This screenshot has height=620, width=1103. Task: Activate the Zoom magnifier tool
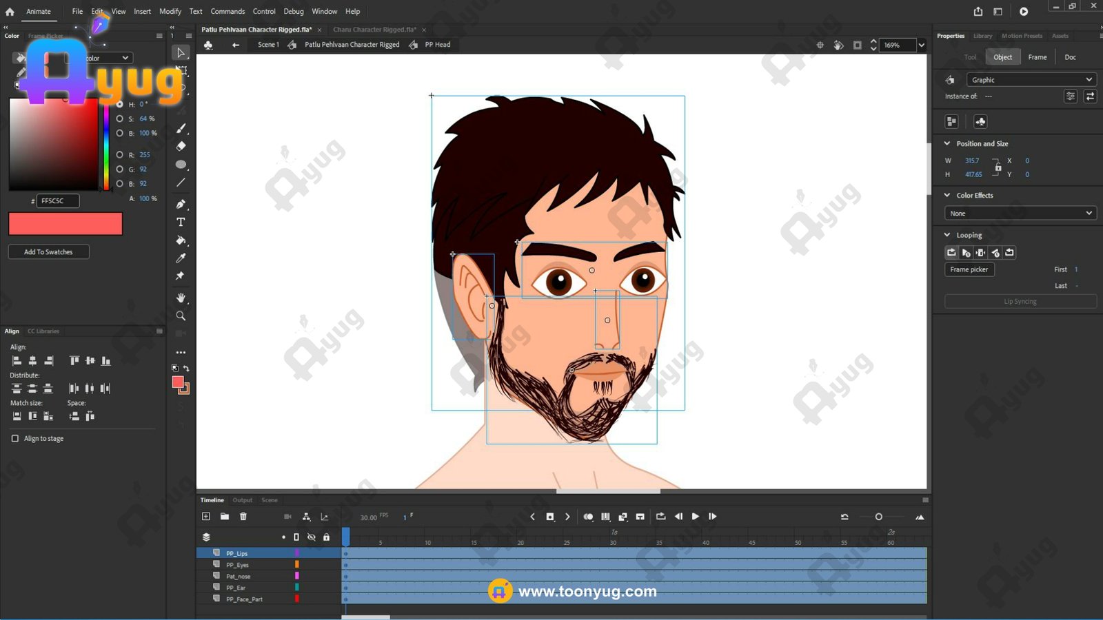(181, 316)
